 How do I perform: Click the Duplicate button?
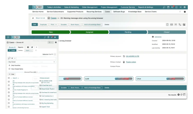tap(43, 24)
